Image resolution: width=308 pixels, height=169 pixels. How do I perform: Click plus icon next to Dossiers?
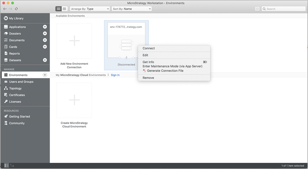[45, 33]
